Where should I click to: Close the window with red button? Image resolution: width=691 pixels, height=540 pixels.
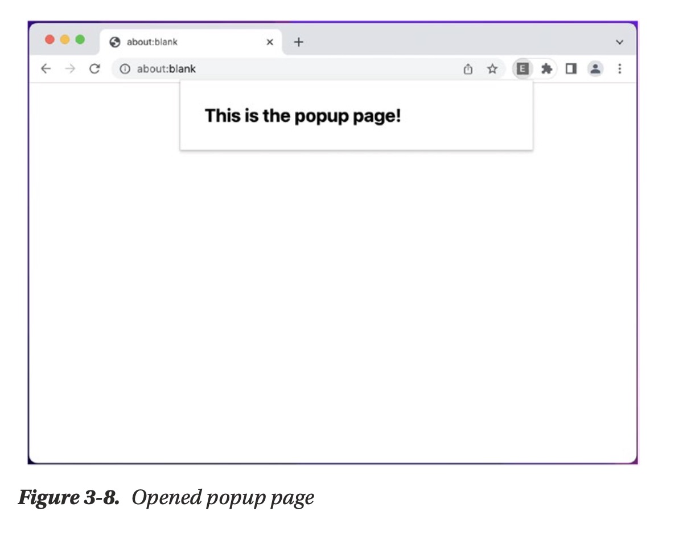50,39
